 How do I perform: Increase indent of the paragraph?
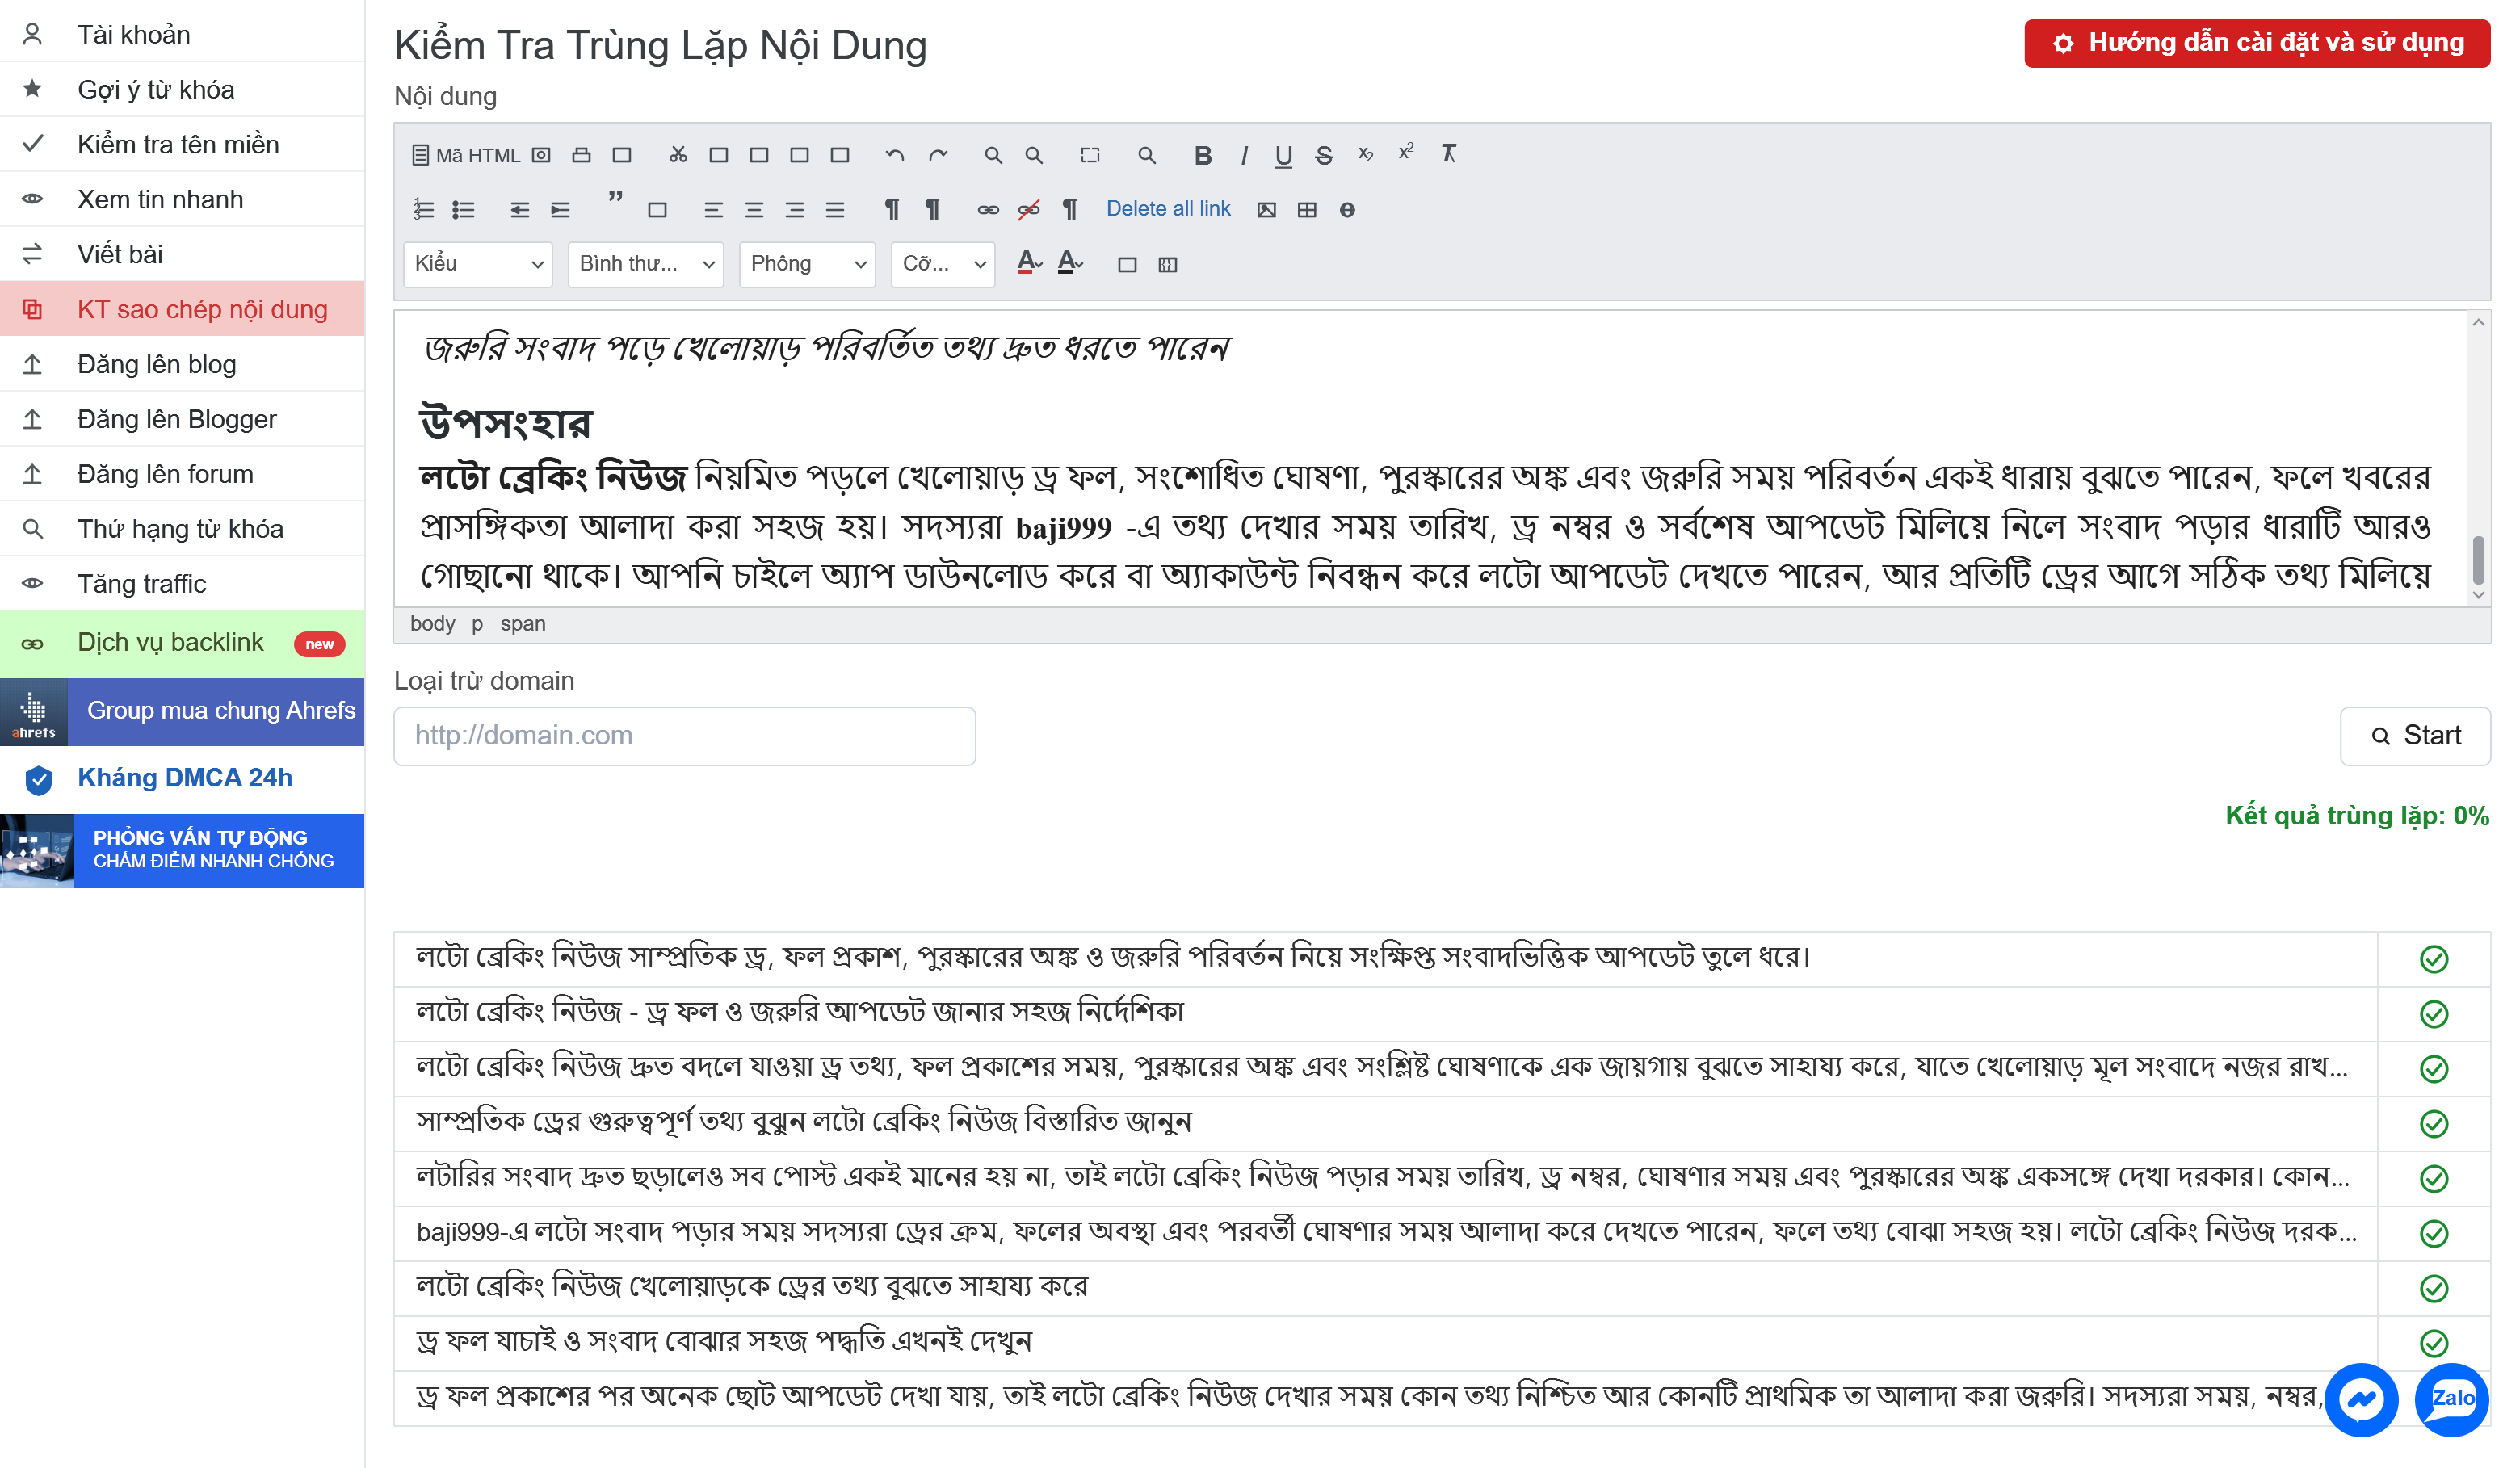click(560, 210)
